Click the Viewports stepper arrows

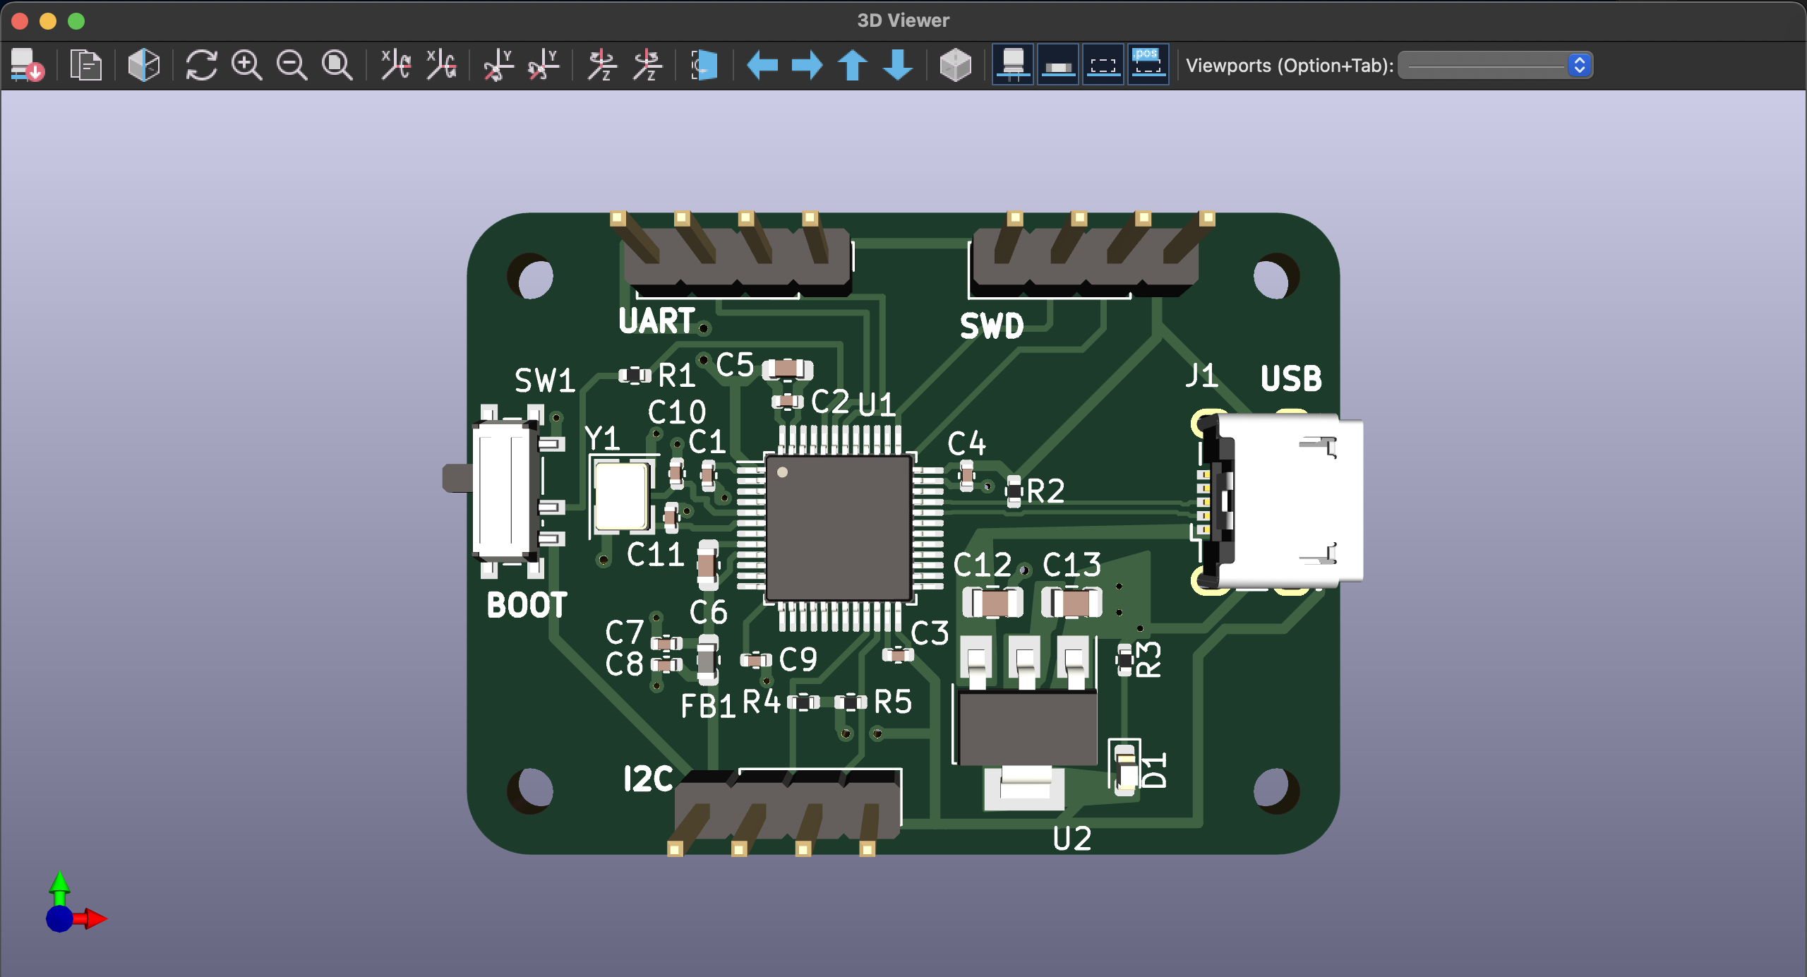pos(1580,65)
